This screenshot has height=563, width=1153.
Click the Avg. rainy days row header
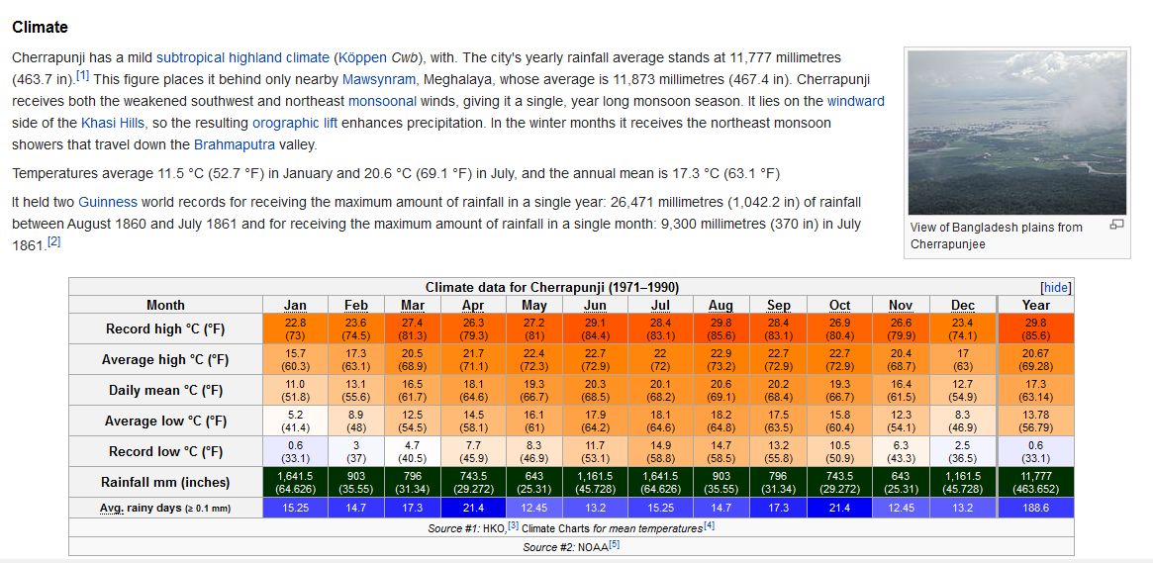click(165, 508)
